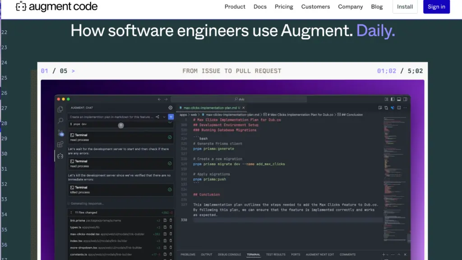Click the Sign in button
462x260 pixels.
436,6
